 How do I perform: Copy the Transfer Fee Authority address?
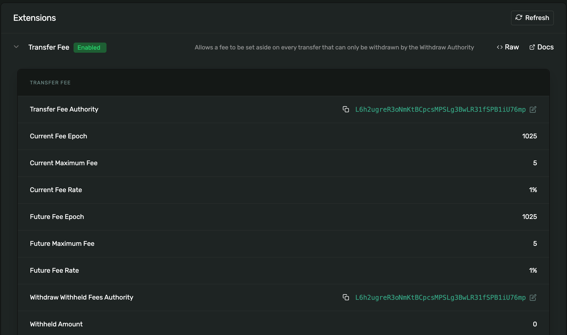coord(346,109)
